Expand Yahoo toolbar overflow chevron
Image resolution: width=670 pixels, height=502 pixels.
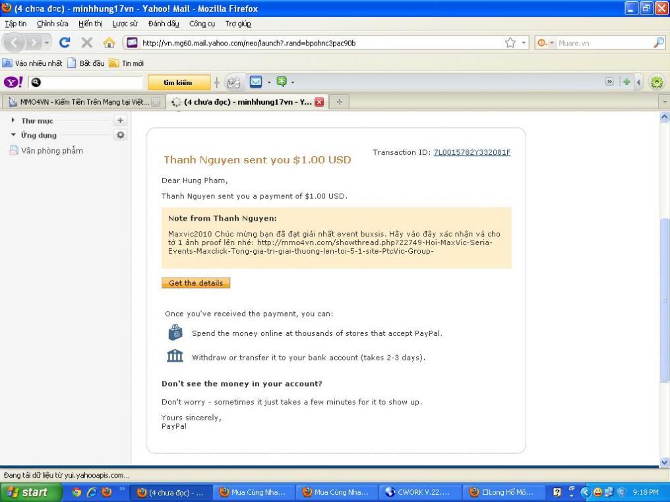[x=610, y=82]
